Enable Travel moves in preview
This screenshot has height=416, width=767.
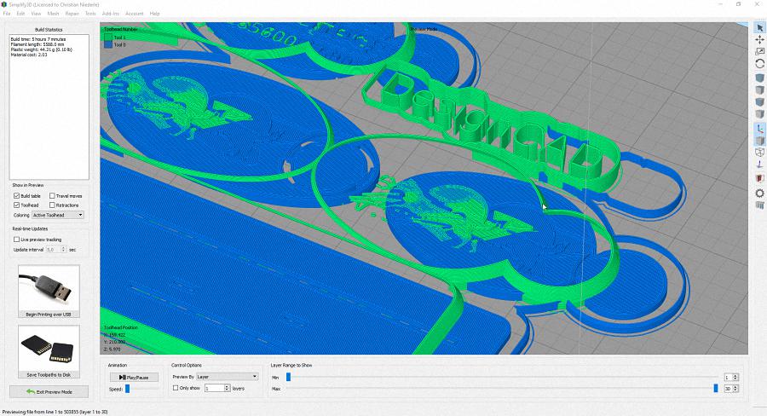(53, 196)
